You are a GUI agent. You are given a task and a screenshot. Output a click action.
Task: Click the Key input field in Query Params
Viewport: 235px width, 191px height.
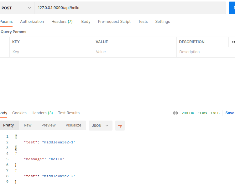(51, 52)
